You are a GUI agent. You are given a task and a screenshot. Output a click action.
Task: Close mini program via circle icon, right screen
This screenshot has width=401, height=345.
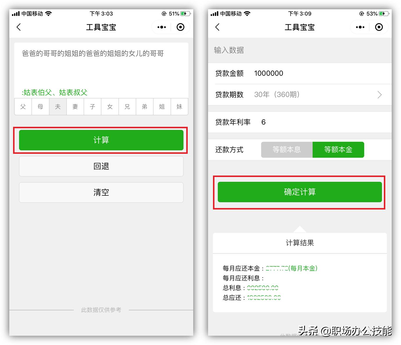(x=379, y=27)
